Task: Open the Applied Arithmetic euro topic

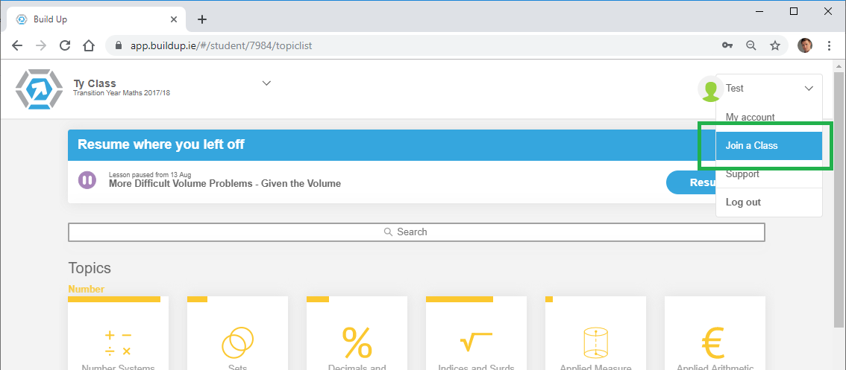Action: (715, 335)
